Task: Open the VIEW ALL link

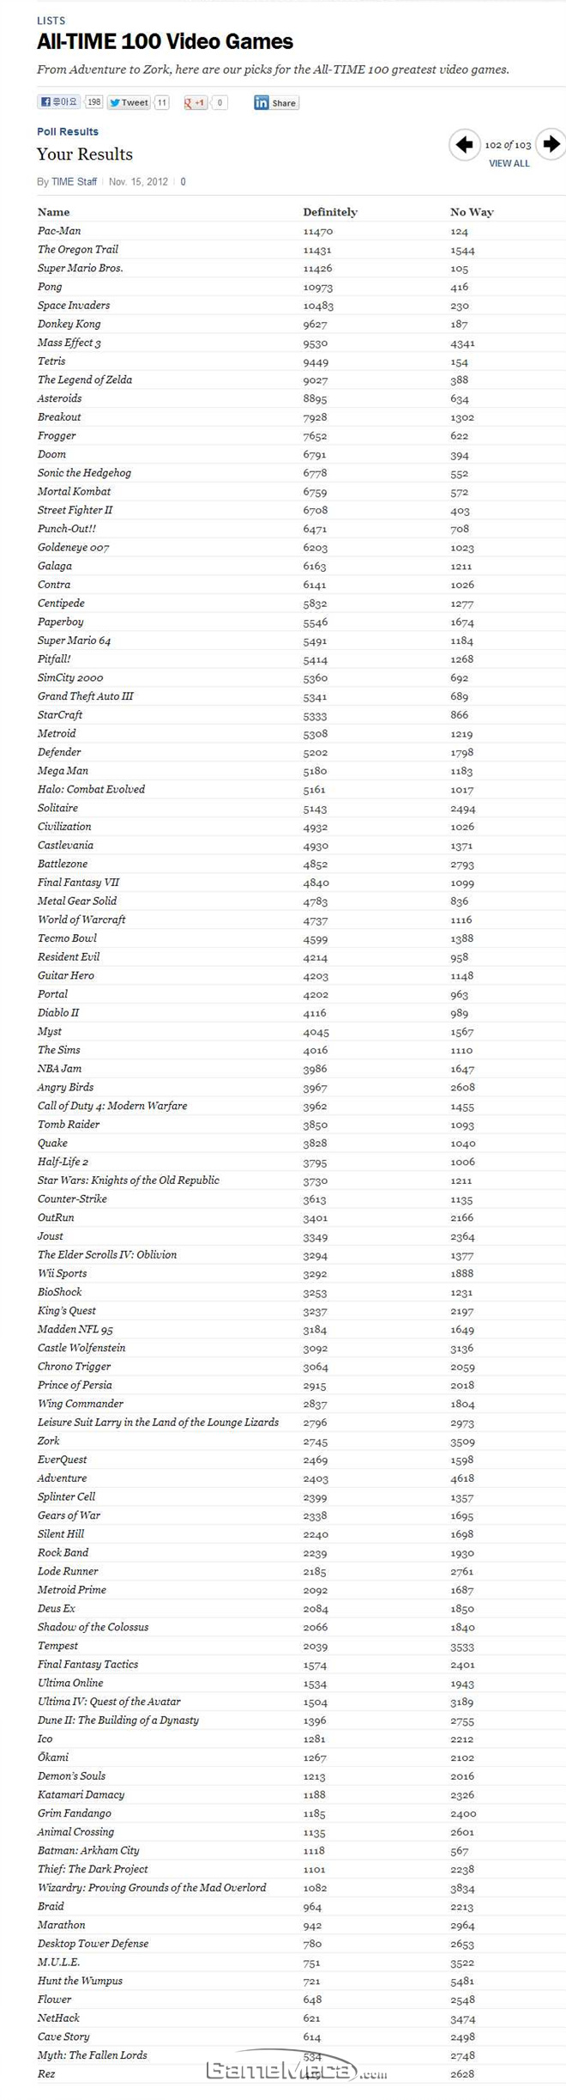Action: coord(509,164)
